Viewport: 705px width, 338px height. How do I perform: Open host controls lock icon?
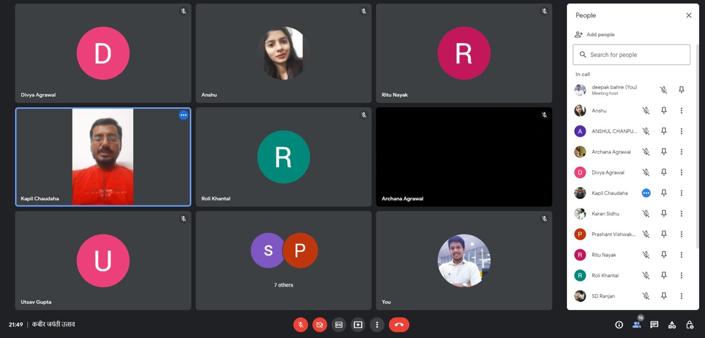coord(690,325)
